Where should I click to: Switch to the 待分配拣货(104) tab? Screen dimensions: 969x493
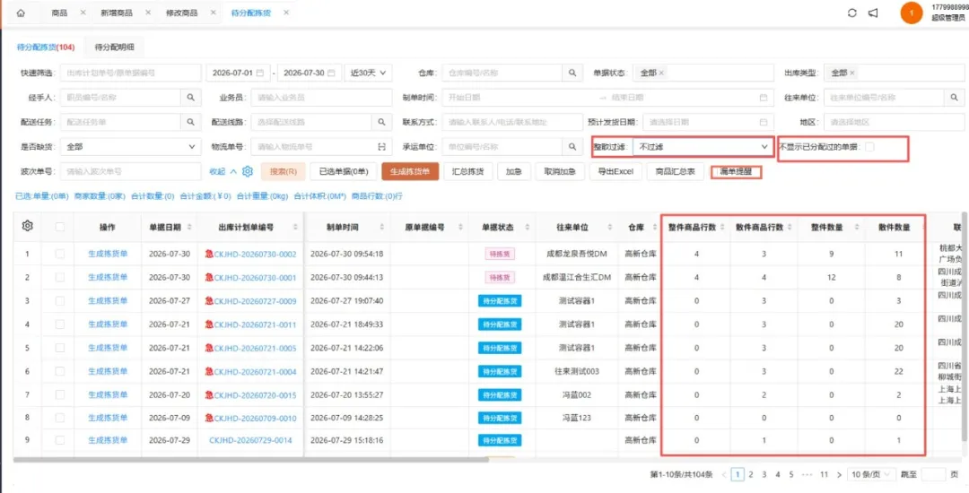pyautogui.click(x=46, y=47)
